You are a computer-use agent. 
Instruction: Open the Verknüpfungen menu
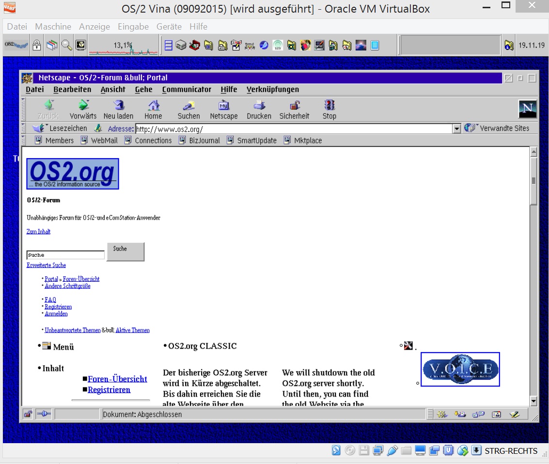coord(273,89)
